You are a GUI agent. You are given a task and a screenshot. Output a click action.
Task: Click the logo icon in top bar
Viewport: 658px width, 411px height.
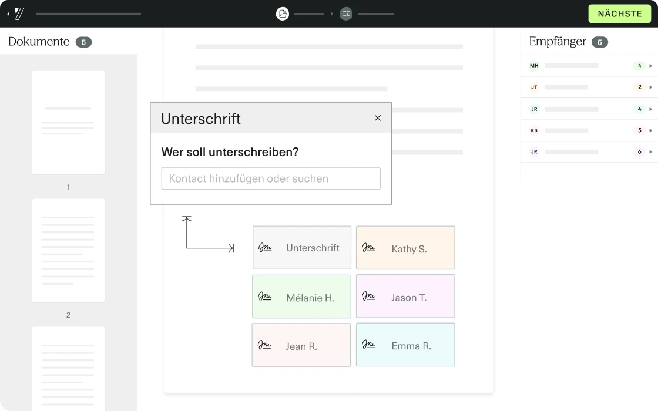click(x=19, y=14)
